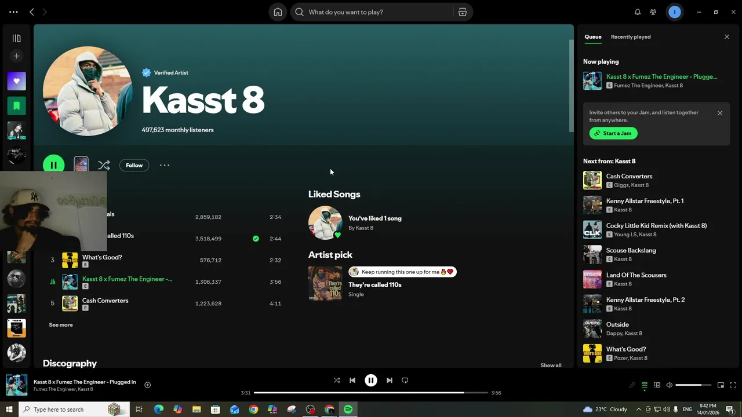Viewport: 742px width, 417px height.
Task: Click the artist pick album cover
Action: [325, 283]
